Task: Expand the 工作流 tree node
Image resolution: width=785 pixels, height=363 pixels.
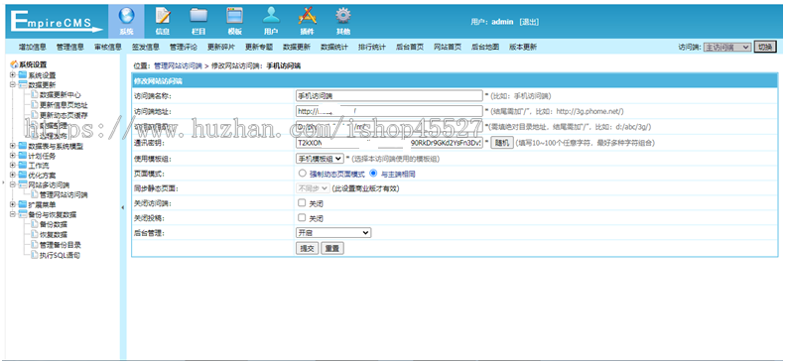Action: (13, 165)
